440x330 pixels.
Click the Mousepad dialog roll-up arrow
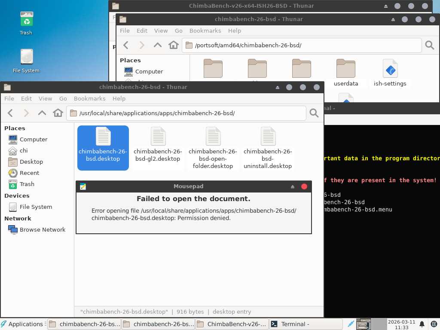coord(292,186)
